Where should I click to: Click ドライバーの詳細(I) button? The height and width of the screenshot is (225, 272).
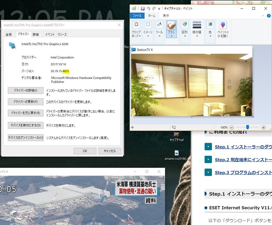click(x=26, y=90)
